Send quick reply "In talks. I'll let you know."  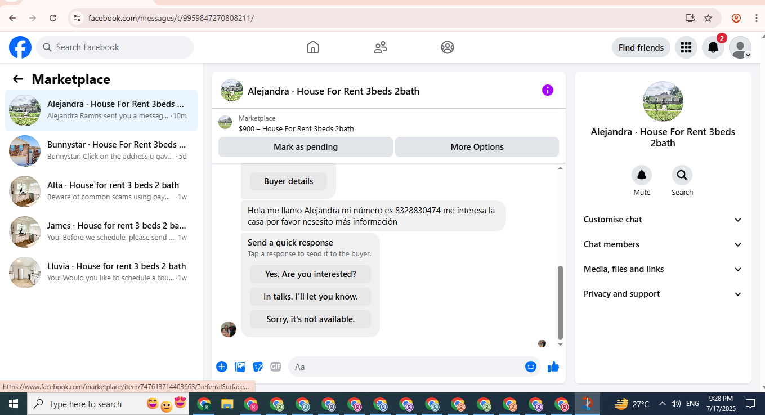pos(311,297)
